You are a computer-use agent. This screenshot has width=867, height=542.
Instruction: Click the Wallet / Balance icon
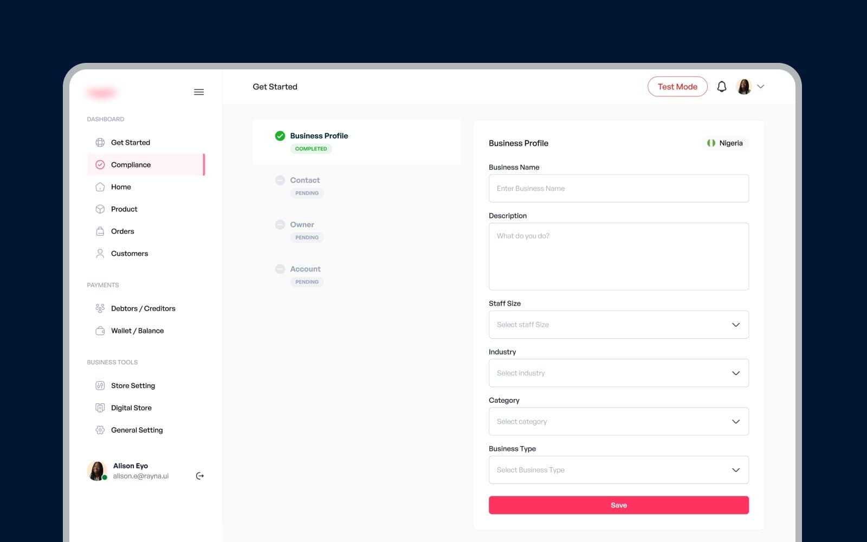100,331
